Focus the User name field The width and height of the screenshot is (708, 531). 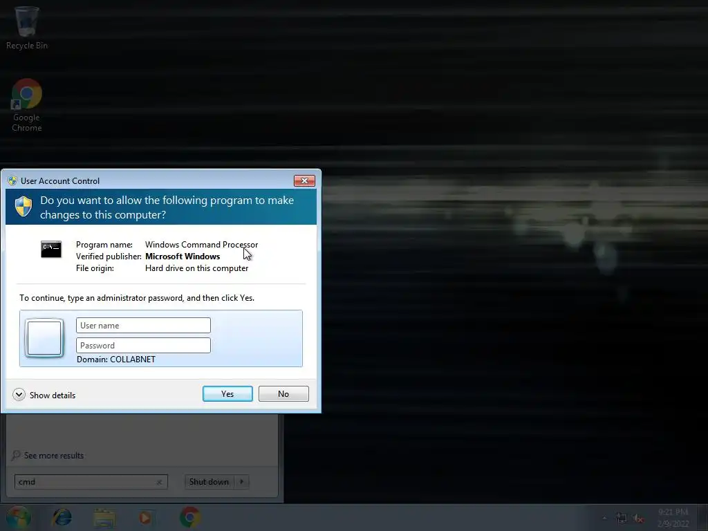pyautogui.click(x=143, y=326)
